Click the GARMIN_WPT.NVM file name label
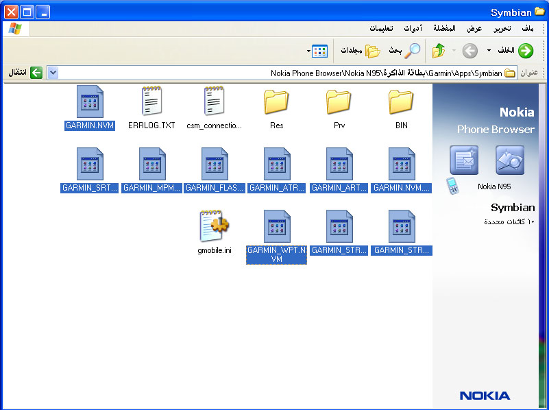The height and width of the screenshot is (410, 549). pyautogui.click(x=277, y=254)
